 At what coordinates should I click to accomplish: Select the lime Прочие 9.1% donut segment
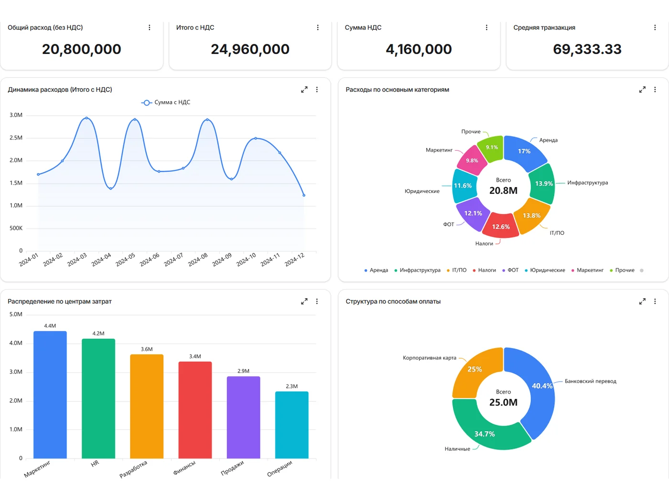492,148
